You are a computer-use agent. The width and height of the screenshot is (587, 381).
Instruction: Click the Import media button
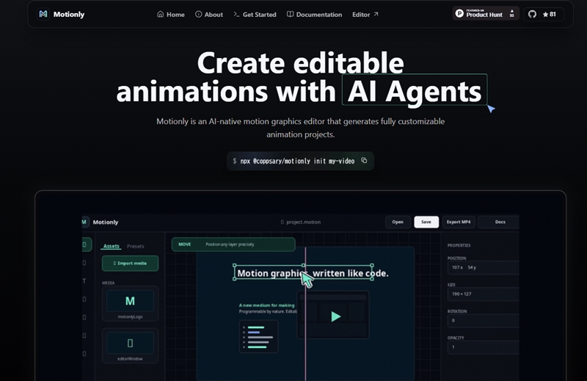[x=130, y=264]
